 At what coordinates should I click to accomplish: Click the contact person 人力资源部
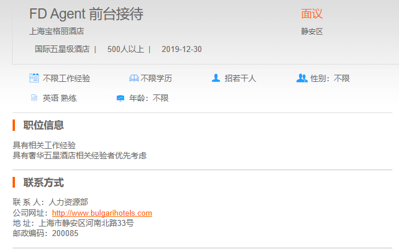tap(68, 203)
